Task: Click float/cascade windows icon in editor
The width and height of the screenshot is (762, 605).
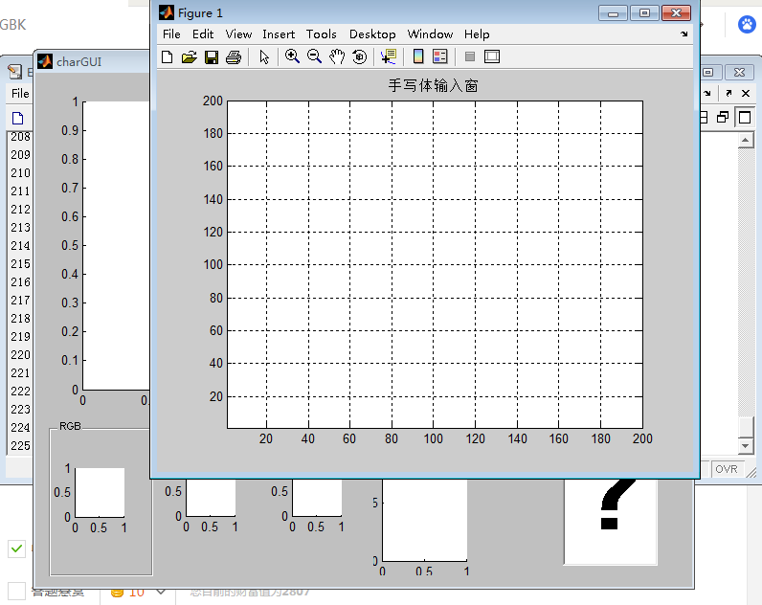Action: [x=723, y=118]
